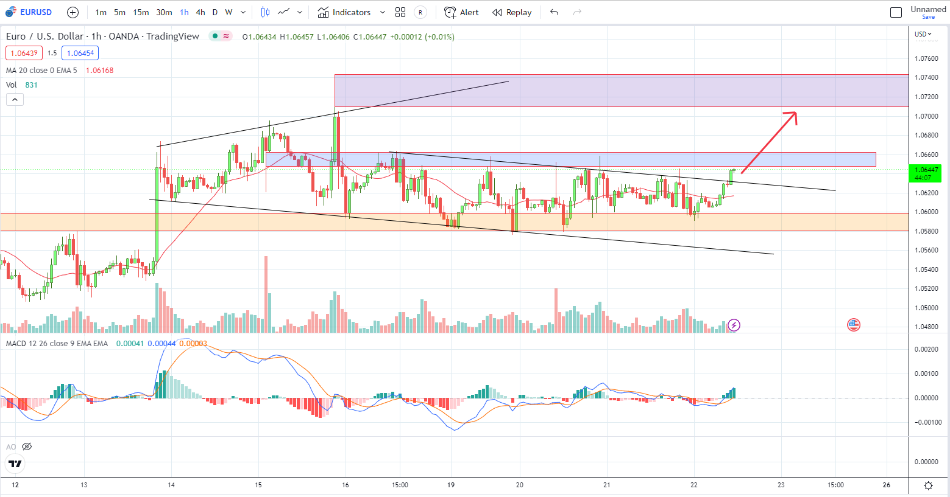Click the date 14 on time axis
This screenshot has height=497, width=950.
(x=171, y=485)
